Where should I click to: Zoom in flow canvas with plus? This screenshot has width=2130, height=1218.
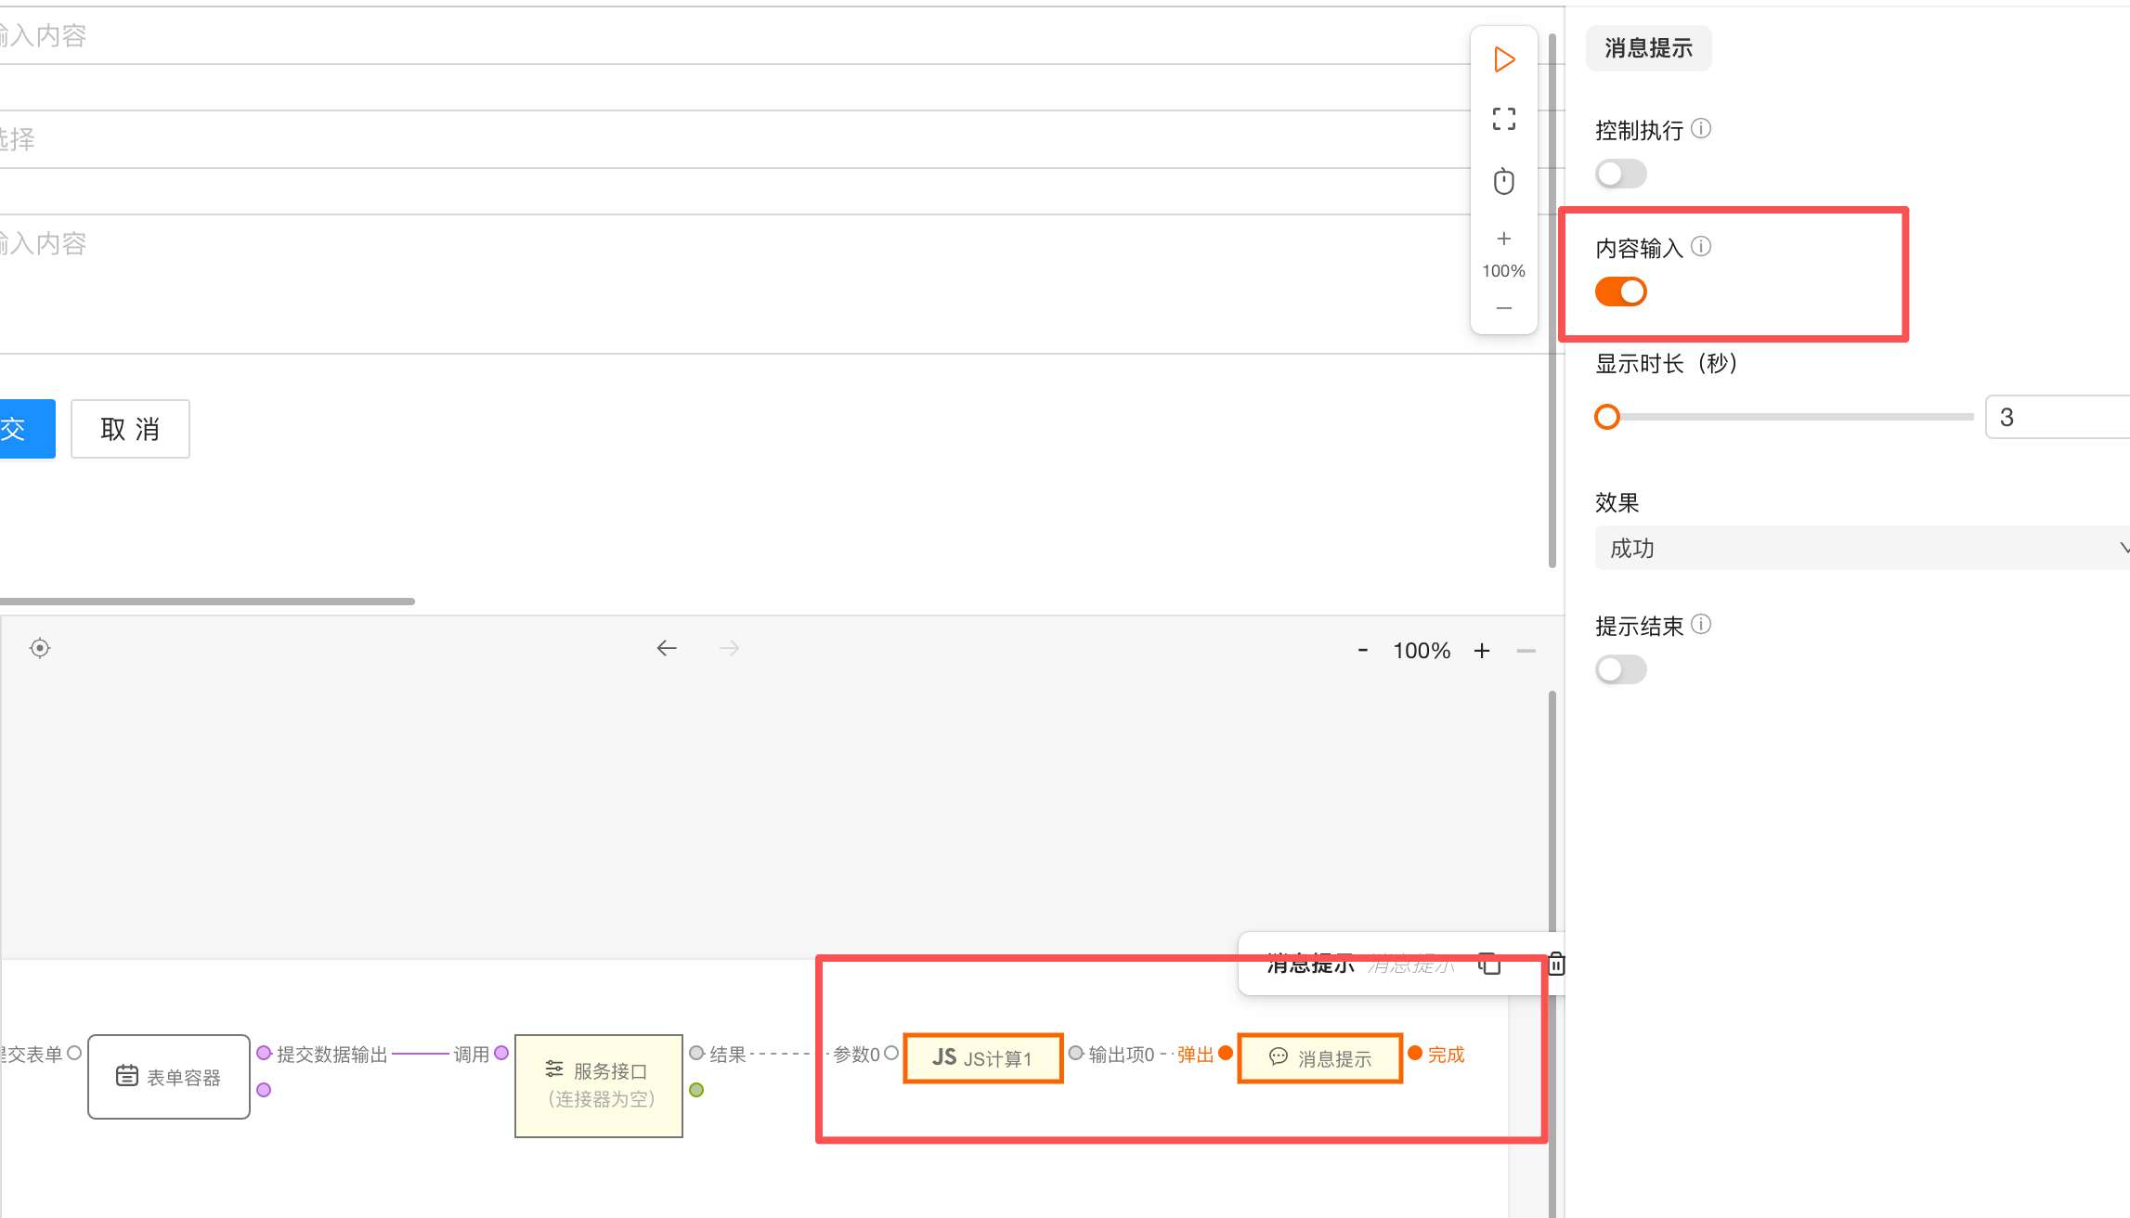pyautogui.click(x=1482, y=651)
